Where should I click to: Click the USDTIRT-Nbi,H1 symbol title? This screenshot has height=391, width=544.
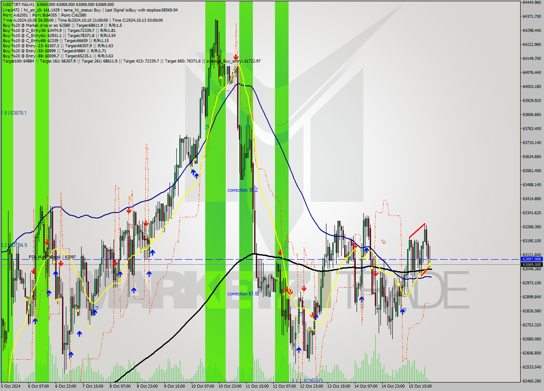[18, 5]
